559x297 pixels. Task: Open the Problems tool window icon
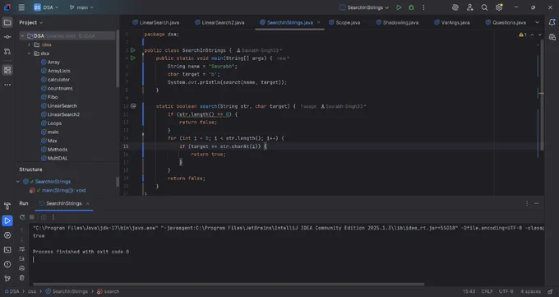click(x=7, y=264)
